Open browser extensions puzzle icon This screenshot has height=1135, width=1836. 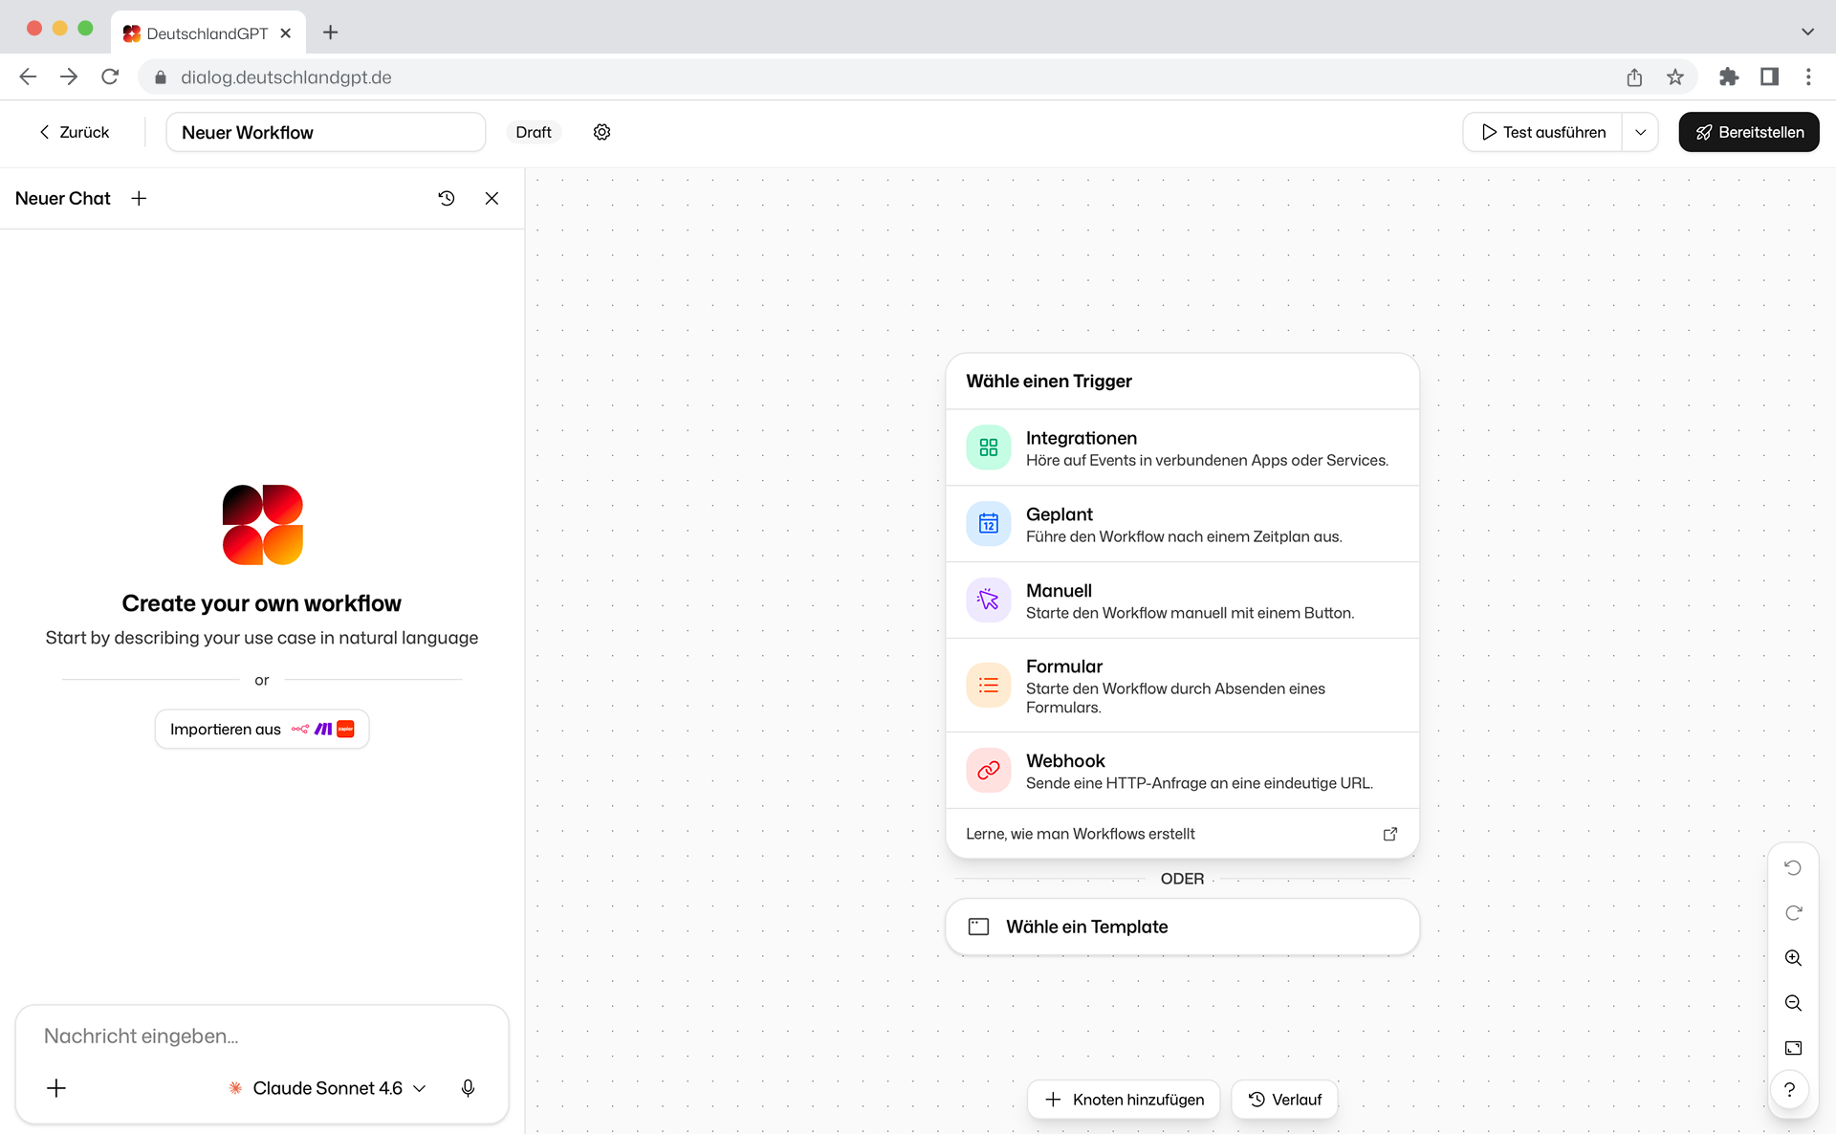[x=1728, y=77]
